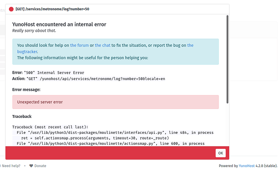Click the 'ret = self.actionsmap.process' code line

pyautogui.click(x=95, y=138)
